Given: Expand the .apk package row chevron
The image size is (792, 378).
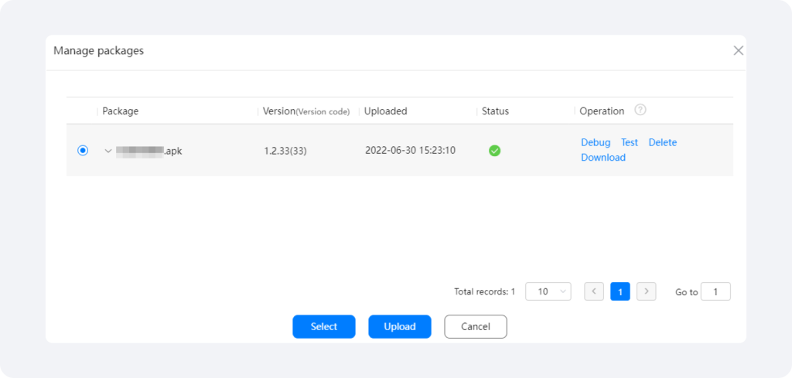Looking at the screenshot, I should pyautogui.click(x=108, y=151).
